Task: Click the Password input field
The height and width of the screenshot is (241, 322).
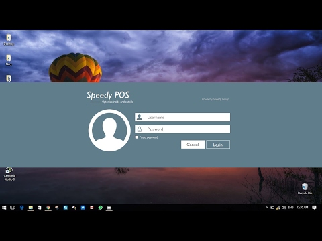Action: [x=182, y=129]
